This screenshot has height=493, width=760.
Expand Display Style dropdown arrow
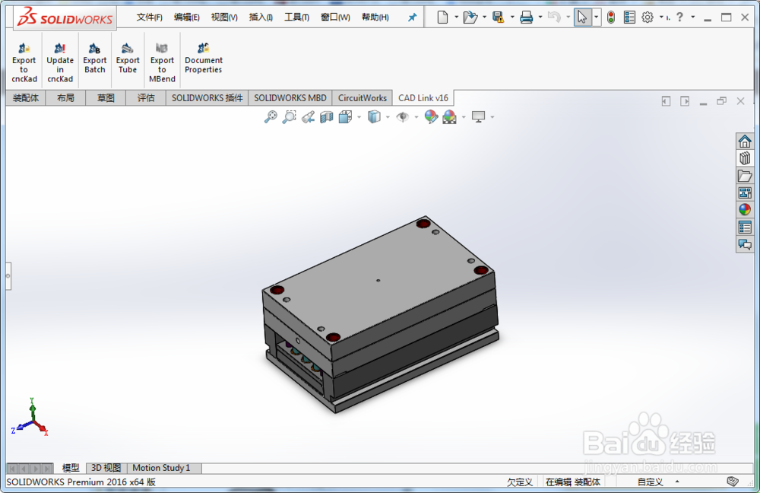(388, 117)
